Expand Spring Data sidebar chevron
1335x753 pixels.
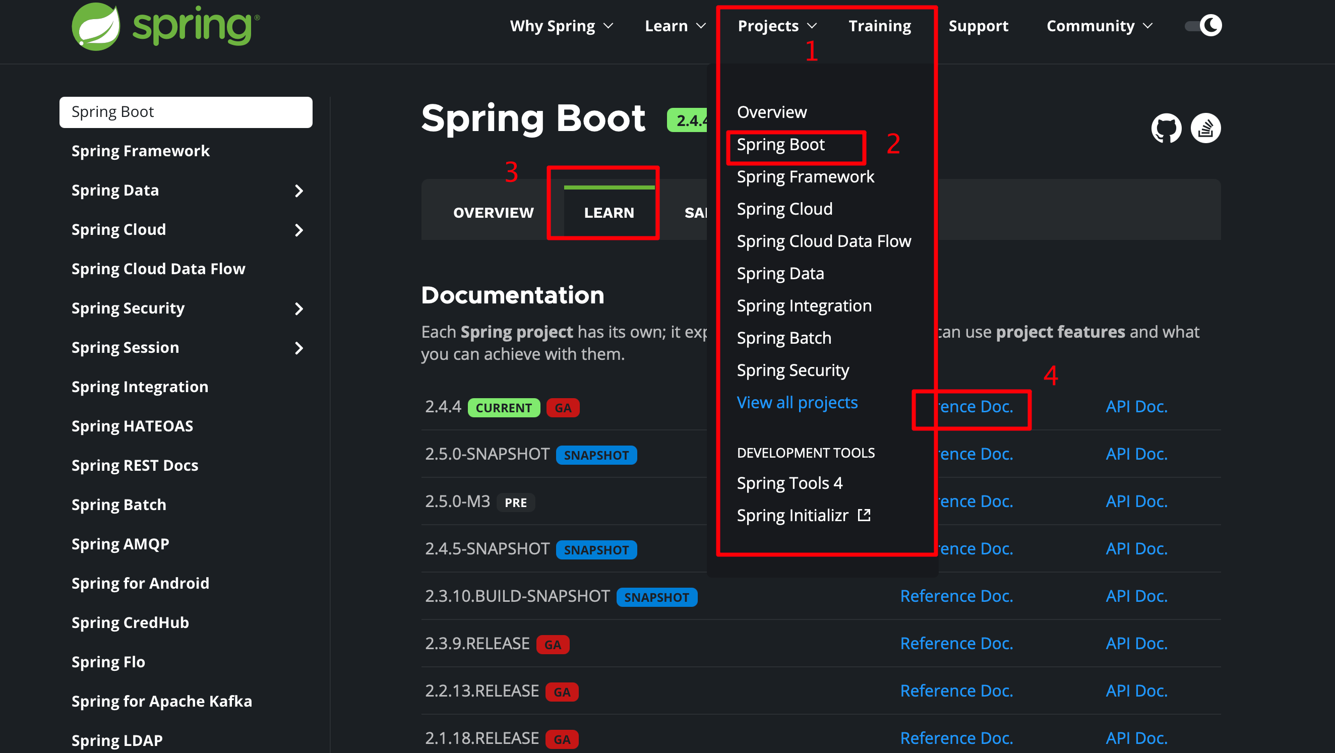299,191
